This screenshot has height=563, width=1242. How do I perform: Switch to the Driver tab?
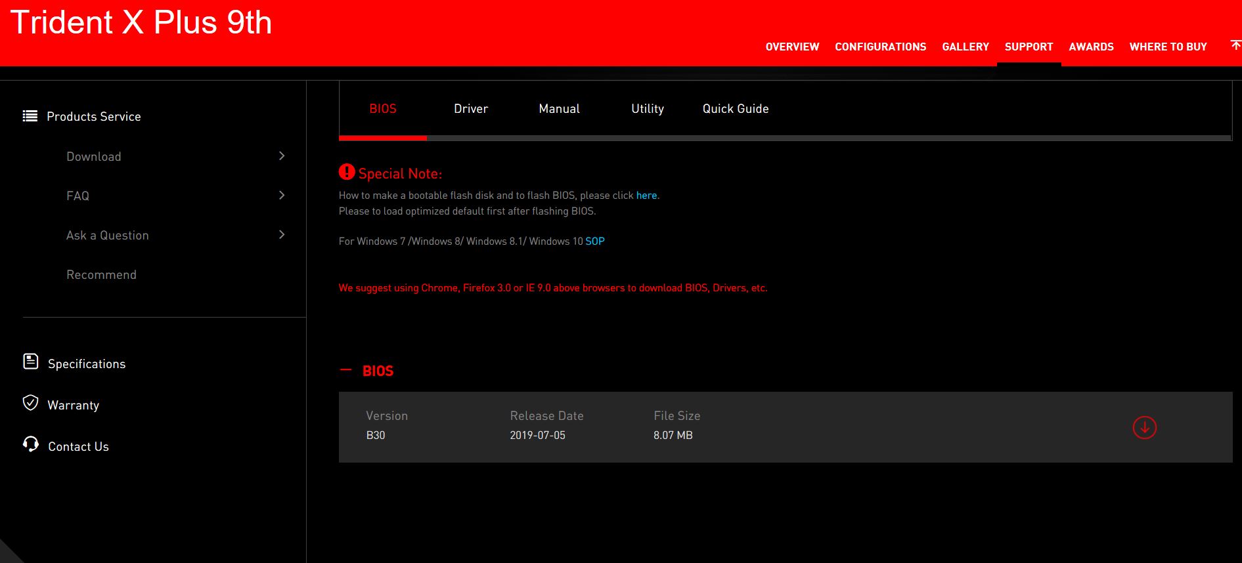[471, 109]
